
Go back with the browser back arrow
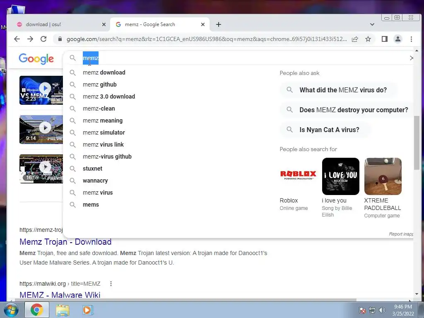coord(17,39)
